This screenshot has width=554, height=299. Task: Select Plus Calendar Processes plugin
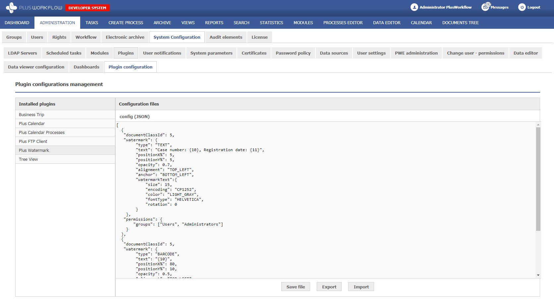click(x=65, y=132)
